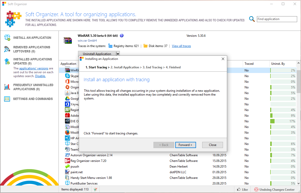
Task: Click the list scrollbar down arrow
Action: (299, 183)
